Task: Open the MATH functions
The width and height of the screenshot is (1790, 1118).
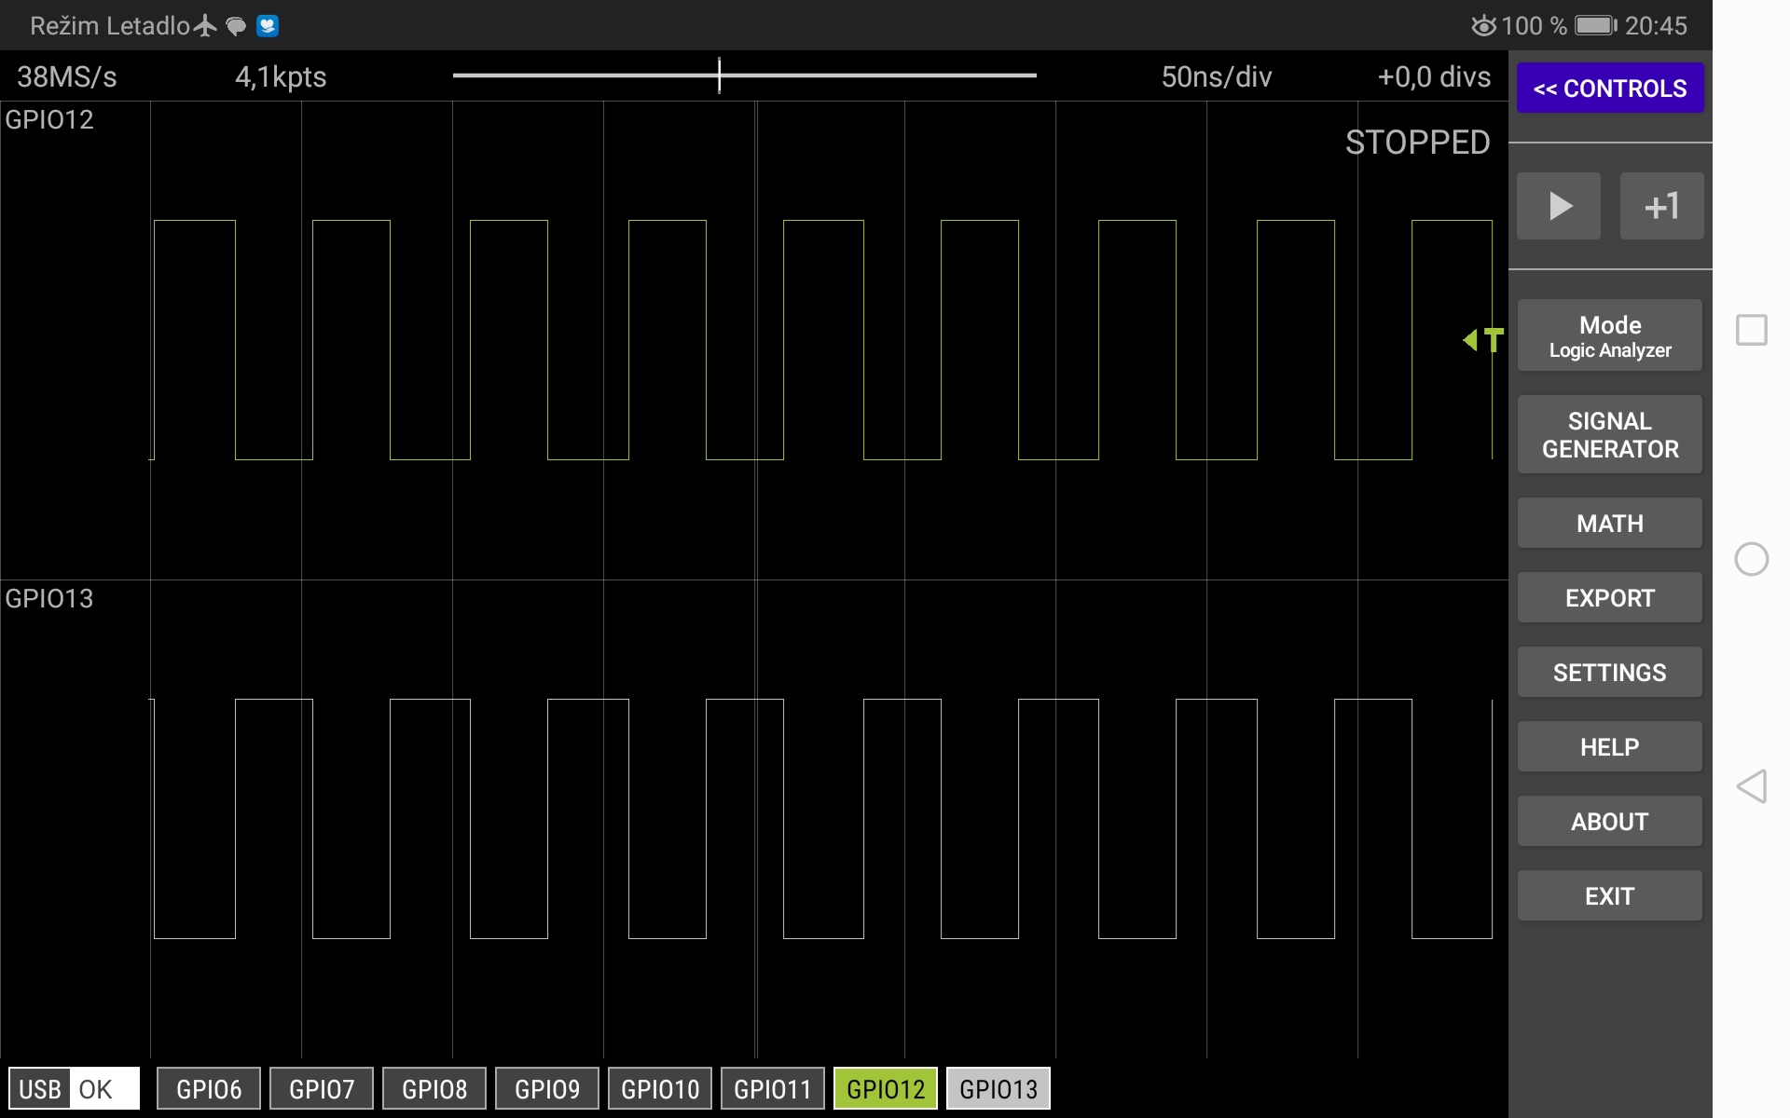Action: click(1609, 523)
